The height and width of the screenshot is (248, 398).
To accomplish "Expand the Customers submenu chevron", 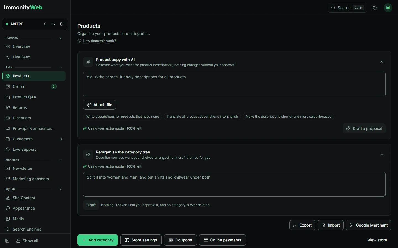I will tap(62, 139).
